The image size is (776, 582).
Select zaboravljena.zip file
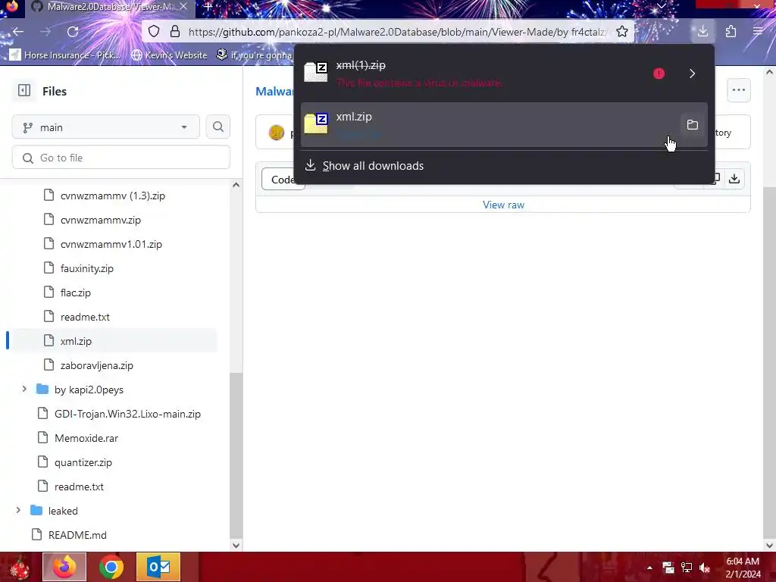(97, 365)
